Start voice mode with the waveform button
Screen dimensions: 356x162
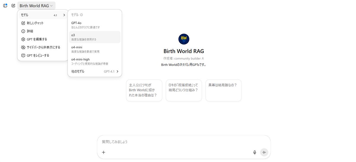tap(264, 153)
